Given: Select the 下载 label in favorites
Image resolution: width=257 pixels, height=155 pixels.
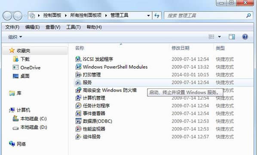Looking at the screenshot, I should click(25, 59).
